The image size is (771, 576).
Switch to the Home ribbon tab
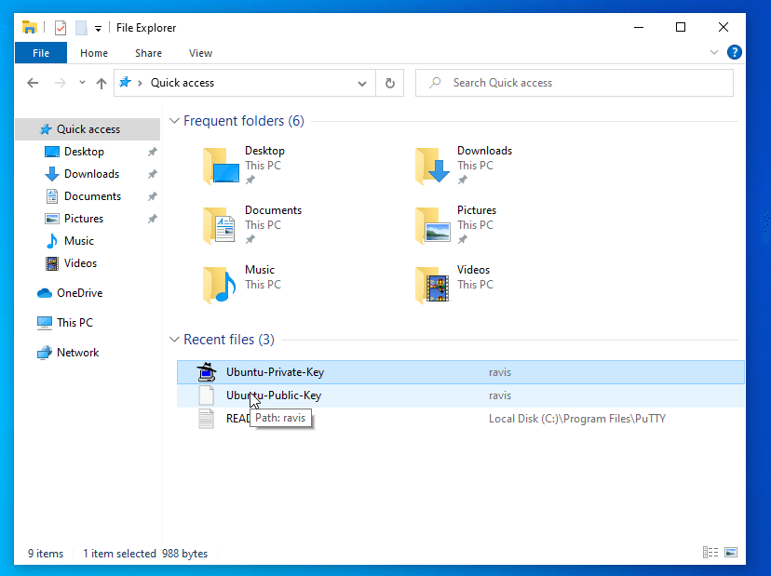click(x=94, y=53)
